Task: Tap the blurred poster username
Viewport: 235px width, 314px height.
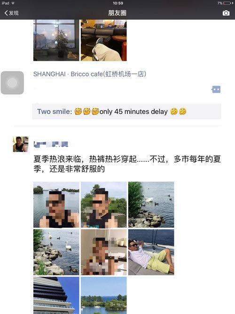Action: (51, 144)
